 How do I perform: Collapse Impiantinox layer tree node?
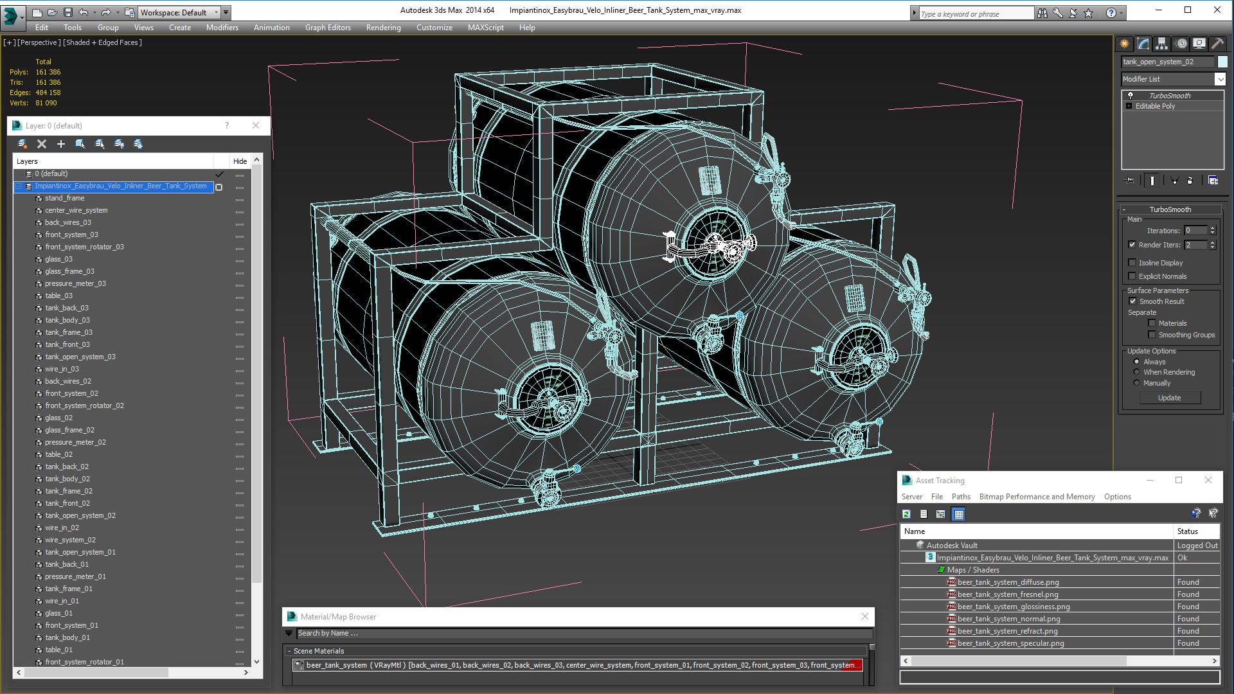19,186
